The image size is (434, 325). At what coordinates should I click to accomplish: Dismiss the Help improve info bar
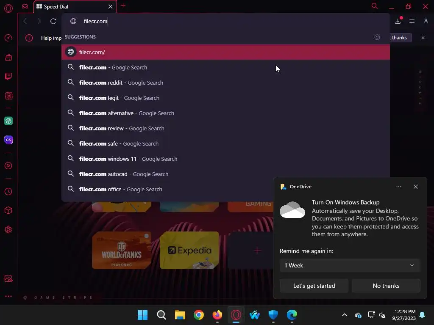tap(423, 38)
